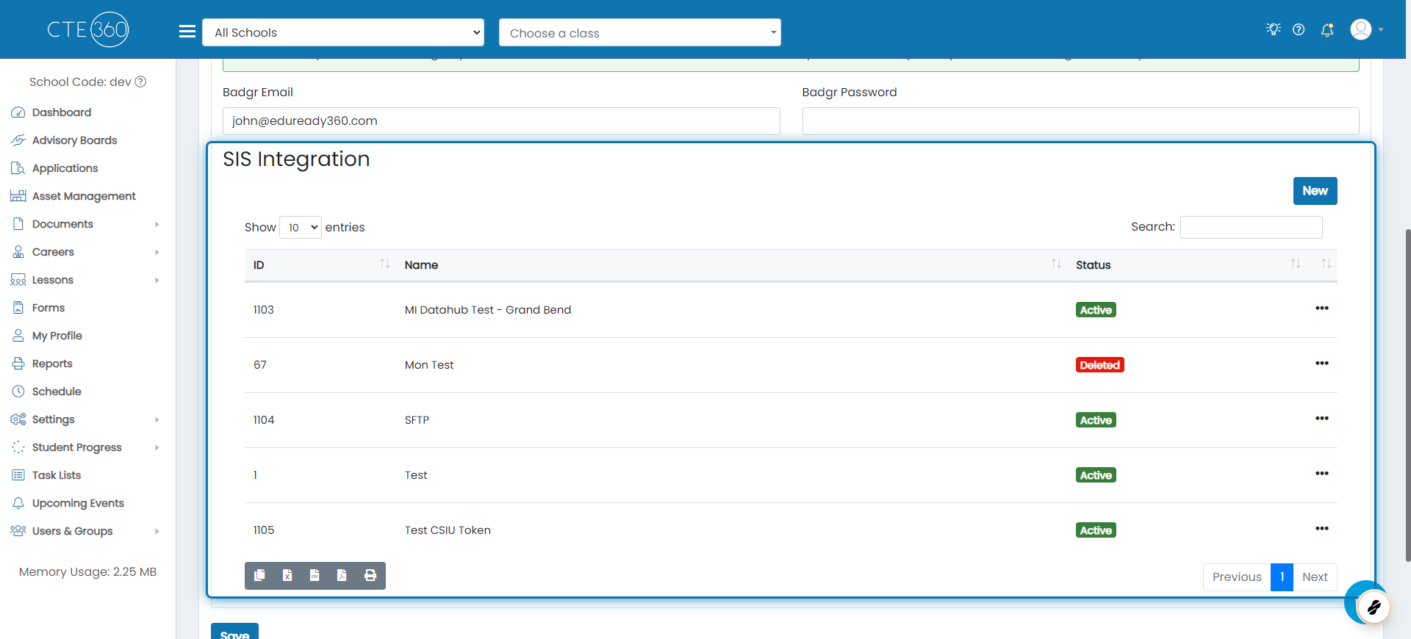Click the Active badge in the SFTP row
This screenshot has height=639, width=1411.
tap(1096, 420)
